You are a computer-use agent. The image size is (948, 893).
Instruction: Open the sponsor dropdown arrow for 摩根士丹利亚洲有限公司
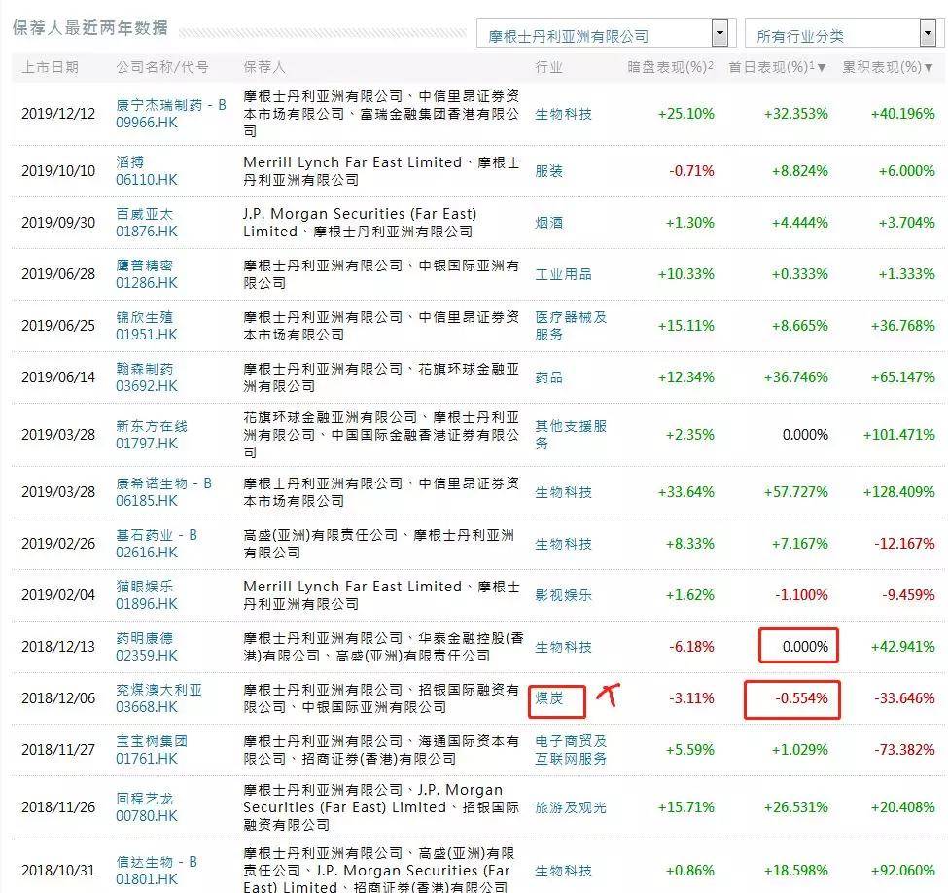click(720, 33)
